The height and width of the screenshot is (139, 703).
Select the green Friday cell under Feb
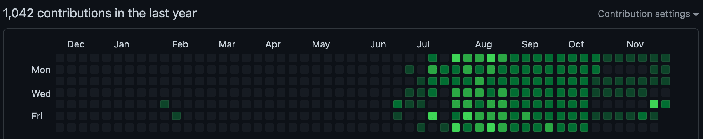point(176,116)
